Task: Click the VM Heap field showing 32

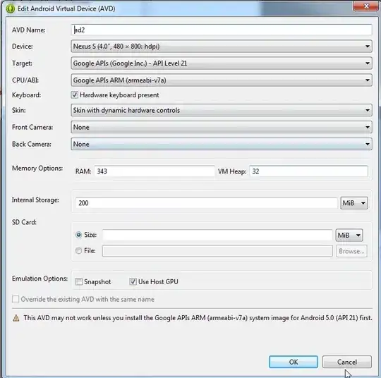Action: click(308, 171)
